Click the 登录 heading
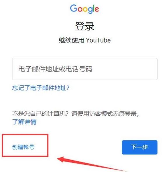The height and width of the screenshot is (172, 164). click(x=84, y=26)
